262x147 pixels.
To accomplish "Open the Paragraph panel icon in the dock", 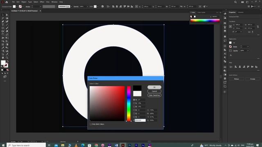I will point(225,58).
